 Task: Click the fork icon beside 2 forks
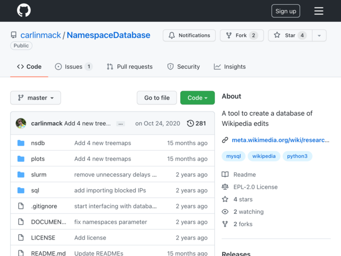click(x=225, y=224)
